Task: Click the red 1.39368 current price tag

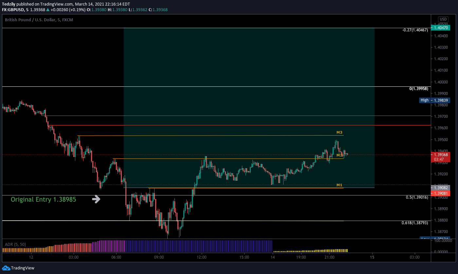Action: [x=441, y=157]
